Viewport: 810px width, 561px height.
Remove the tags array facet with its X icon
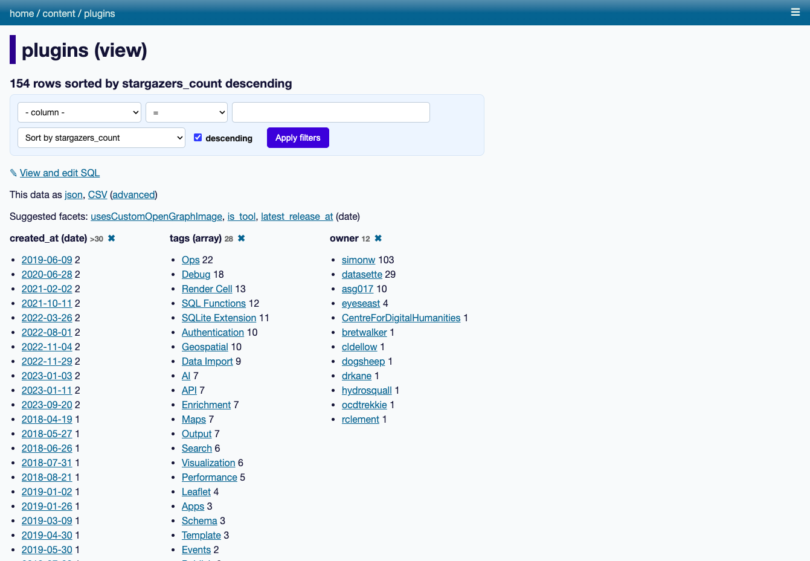(x=241, y=239)
